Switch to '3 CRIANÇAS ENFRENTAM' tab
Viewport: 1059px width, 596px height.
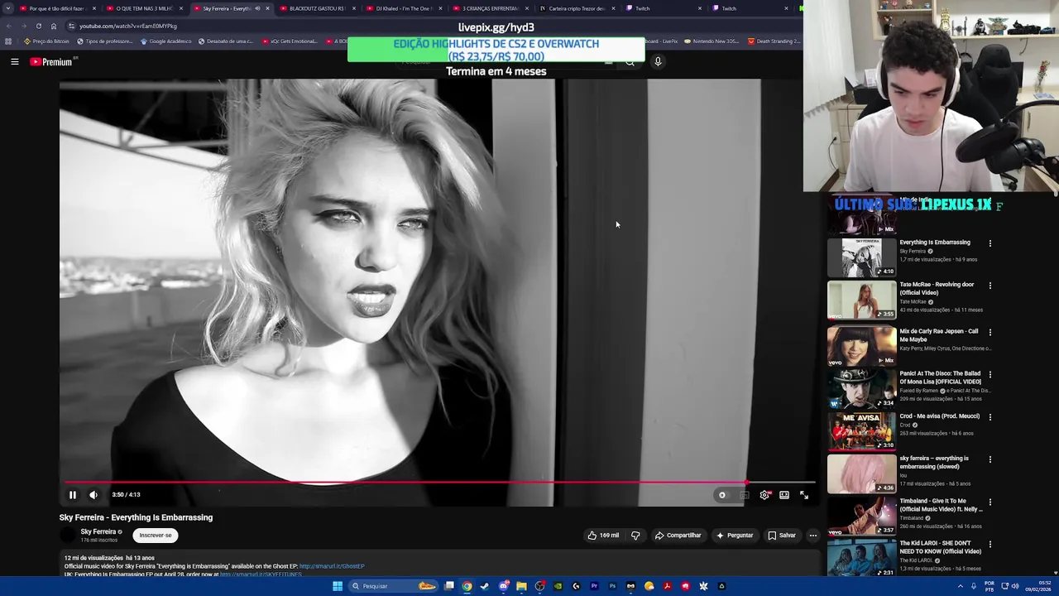(x=490, y=8)
